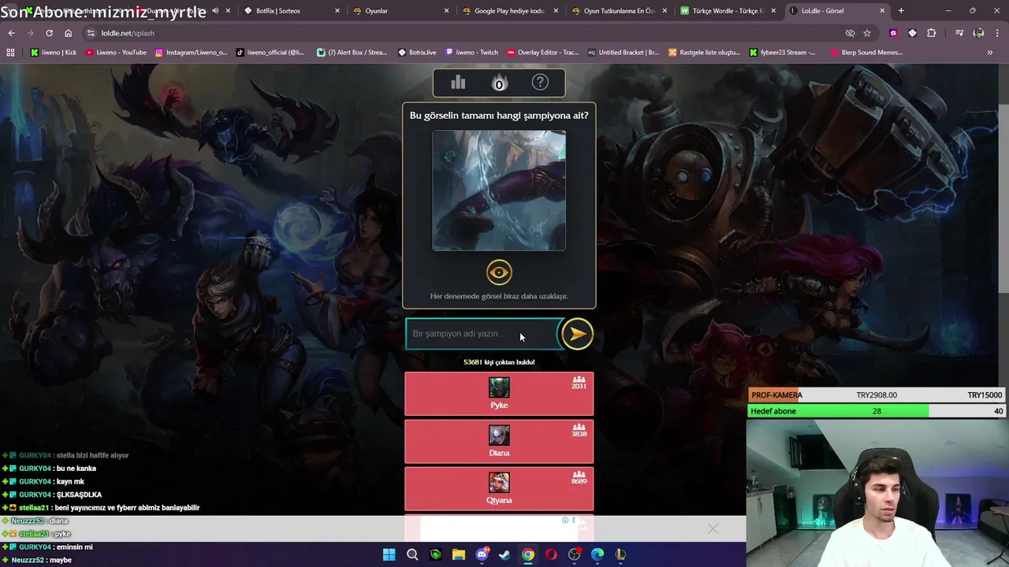
Task: Toggle the golden eye image visibility button
Action: (x=499, y=272)
